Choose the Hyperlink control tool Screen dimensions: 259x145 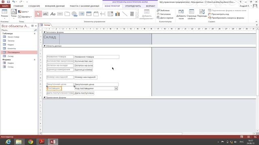(x=74, y=14)
